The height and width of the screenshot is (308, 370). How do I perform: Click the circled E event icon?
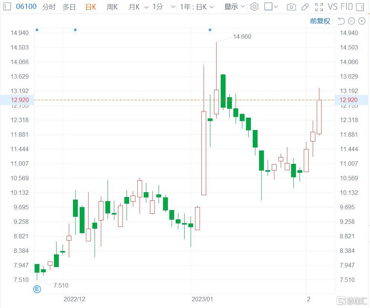(x=37, y=289)
